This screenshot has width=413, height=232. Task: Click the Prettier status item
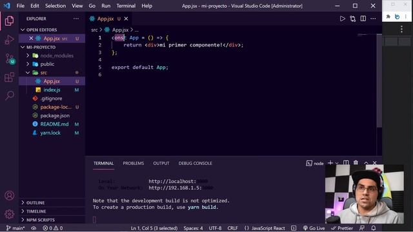(342, 228)
